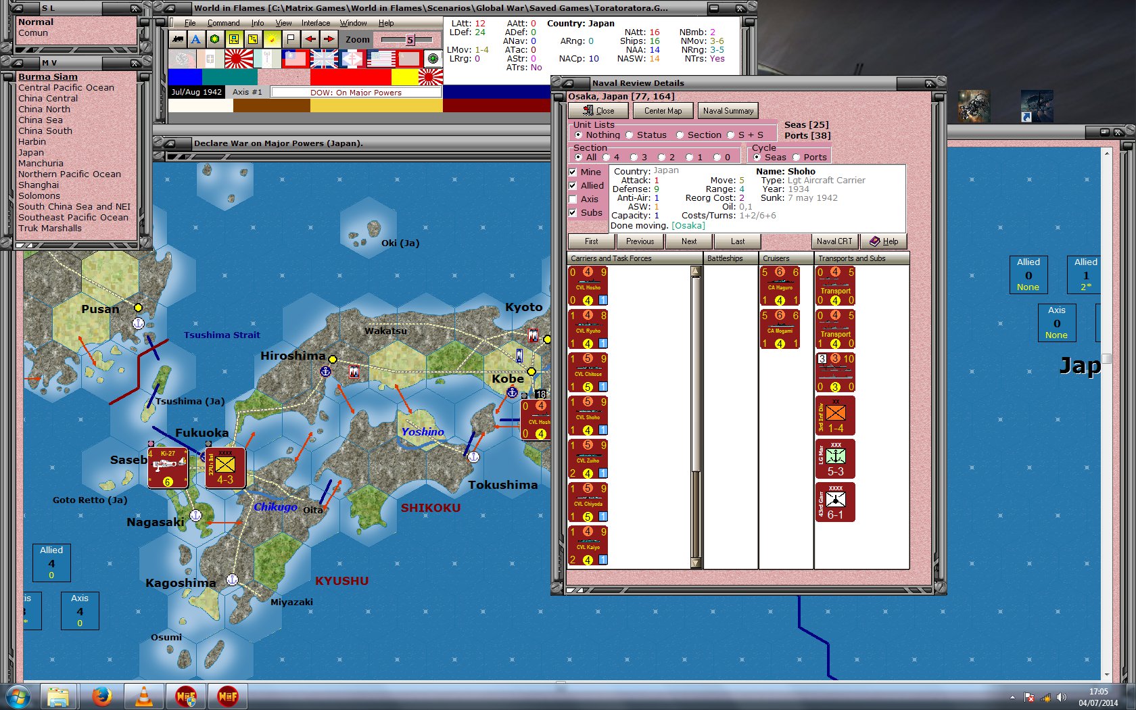
Task: Select the CVL Kaiyo carrier counter
Action: pyautogui.click(x=588, y=546)
